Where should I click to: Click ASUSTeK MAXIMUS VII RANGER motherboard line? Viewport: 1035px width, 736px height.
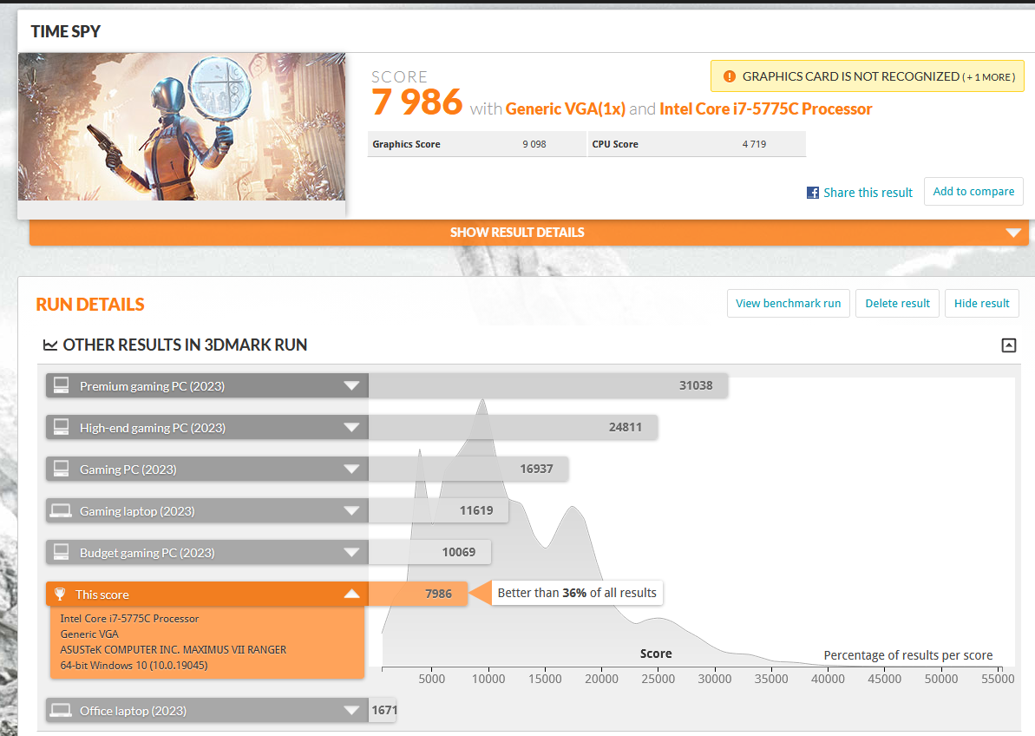coord(173,649)
